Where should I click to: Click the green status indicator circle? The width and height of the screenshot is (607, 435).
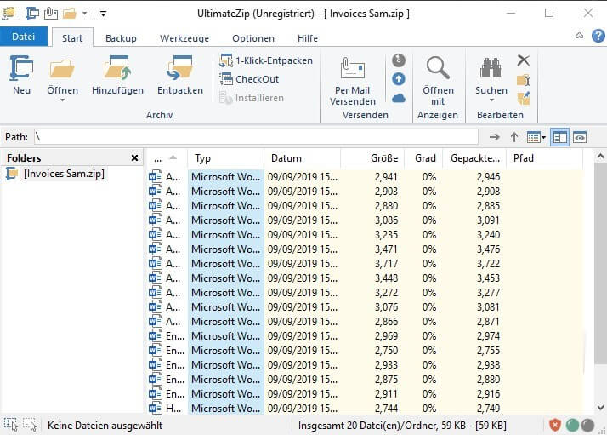[572, 426]
